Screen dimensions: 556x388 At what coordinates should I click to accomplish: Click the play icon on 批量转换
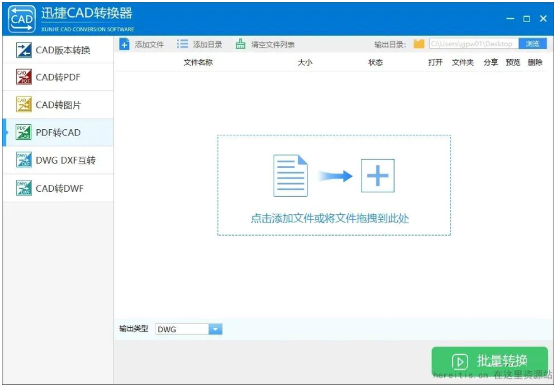tap(460, 362)
